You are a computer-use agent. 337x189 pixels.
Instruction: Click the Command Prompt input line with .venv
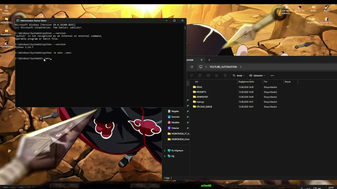33,59
